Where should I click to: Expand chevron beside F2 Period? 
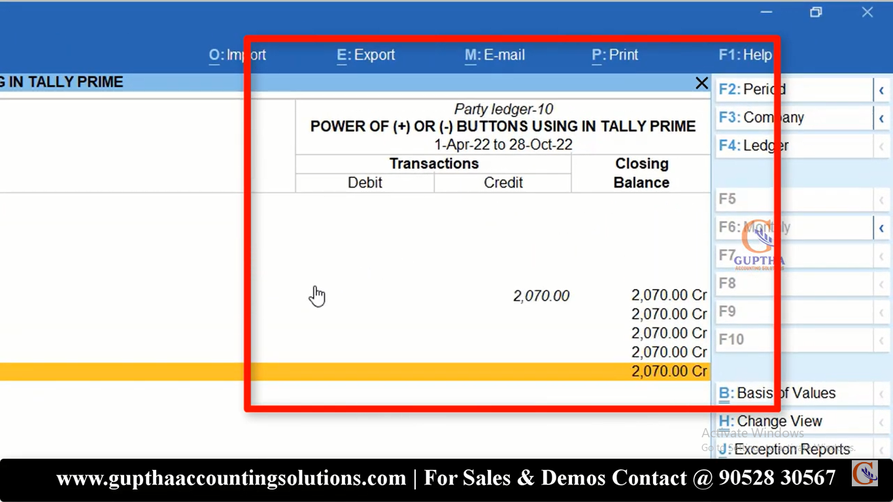pyautogui.click(x=882, y=90)
